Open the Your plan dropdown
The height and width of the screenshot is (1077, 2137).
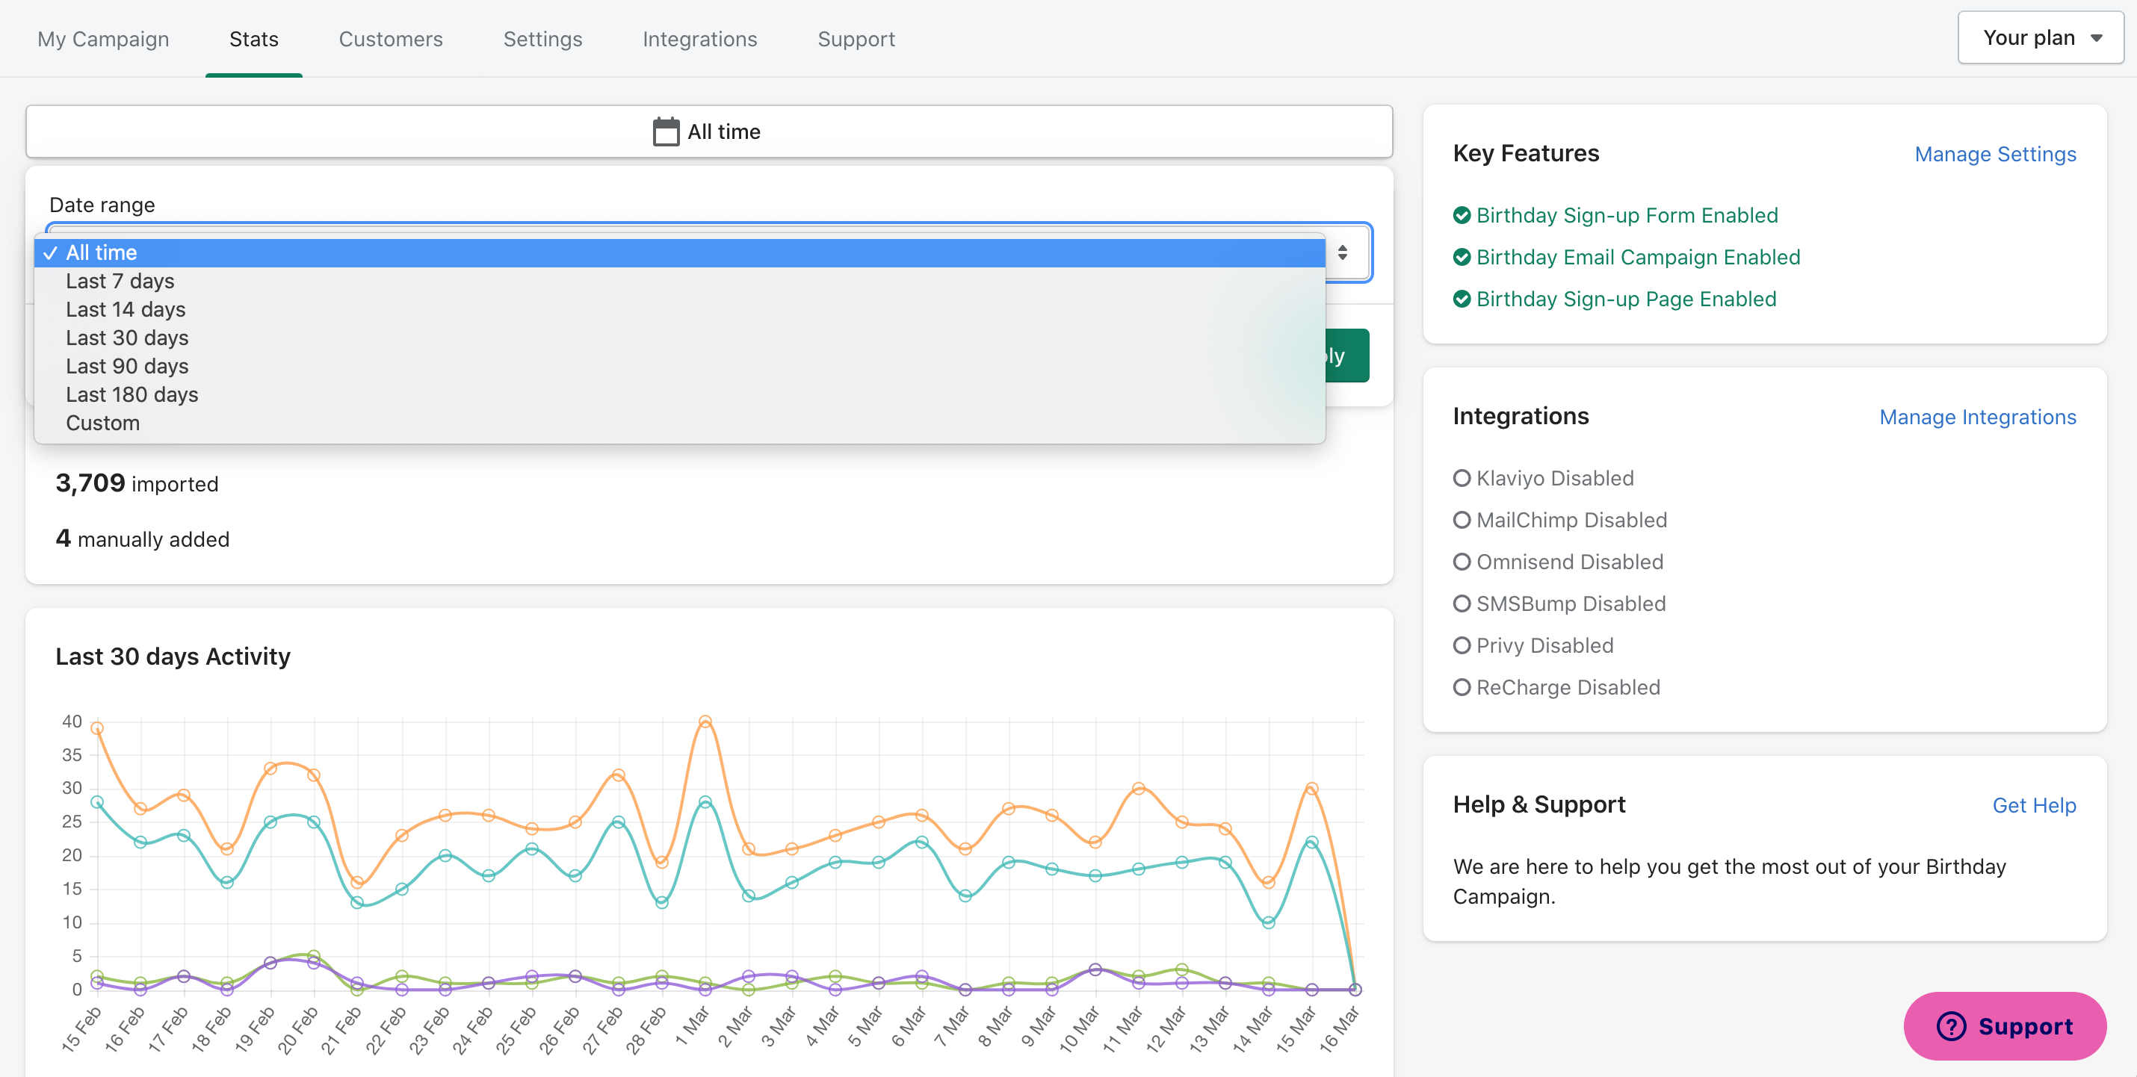click(2040, 38)
